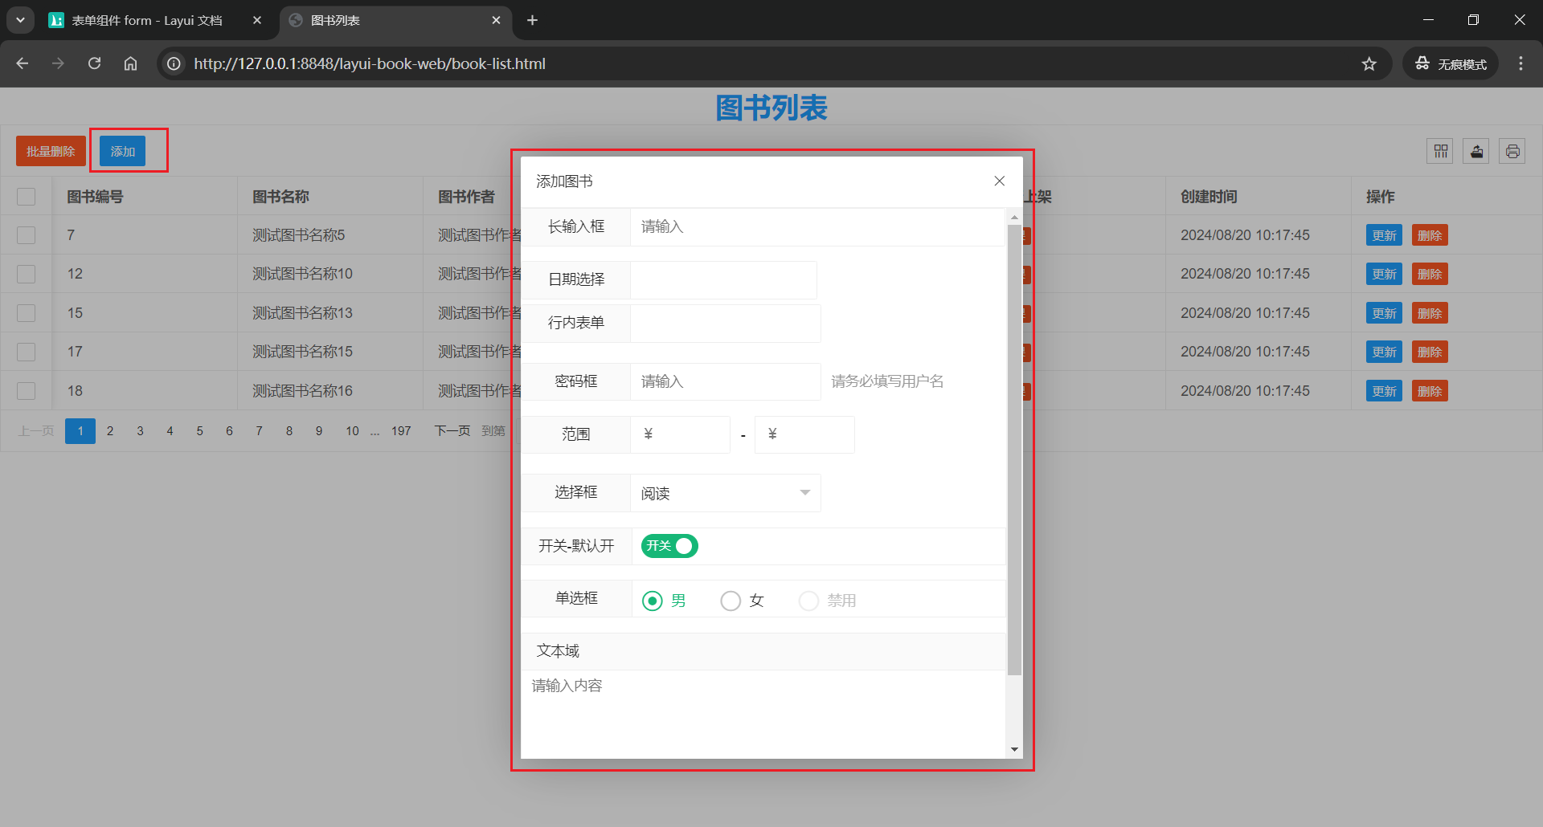Navigate back with the back arrow

point(23,63)
